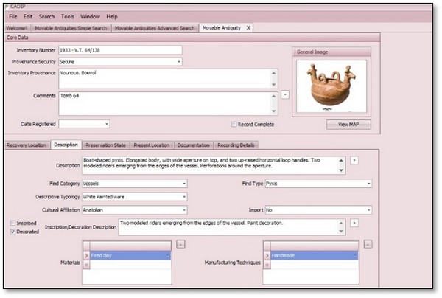
Task: Expand the Comments field with its arrow button
Action: point(285,95)
